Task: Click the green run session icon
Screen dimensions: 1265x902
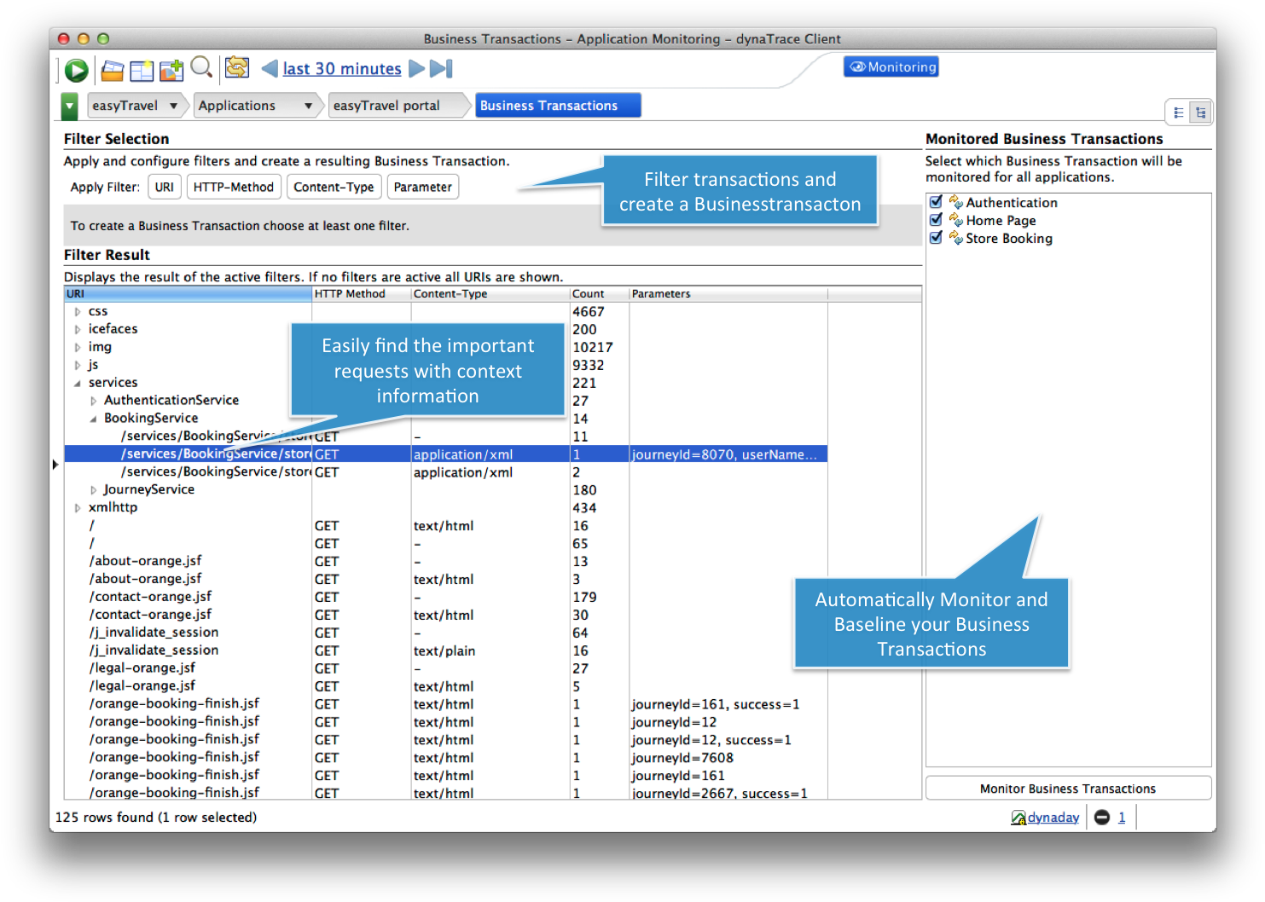Action: (x=75, y=69)
